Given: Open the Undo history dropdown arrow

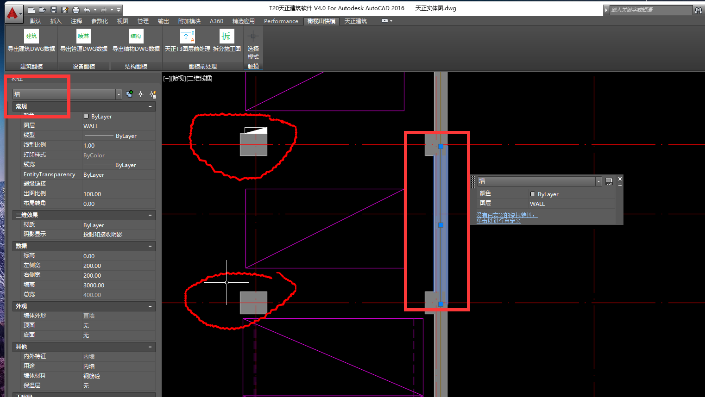Looking at the screenshot, I should tap(95, 10).
